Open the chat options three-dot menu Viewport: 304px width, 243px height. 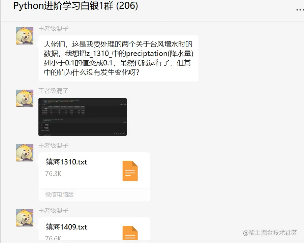point(300,9)
